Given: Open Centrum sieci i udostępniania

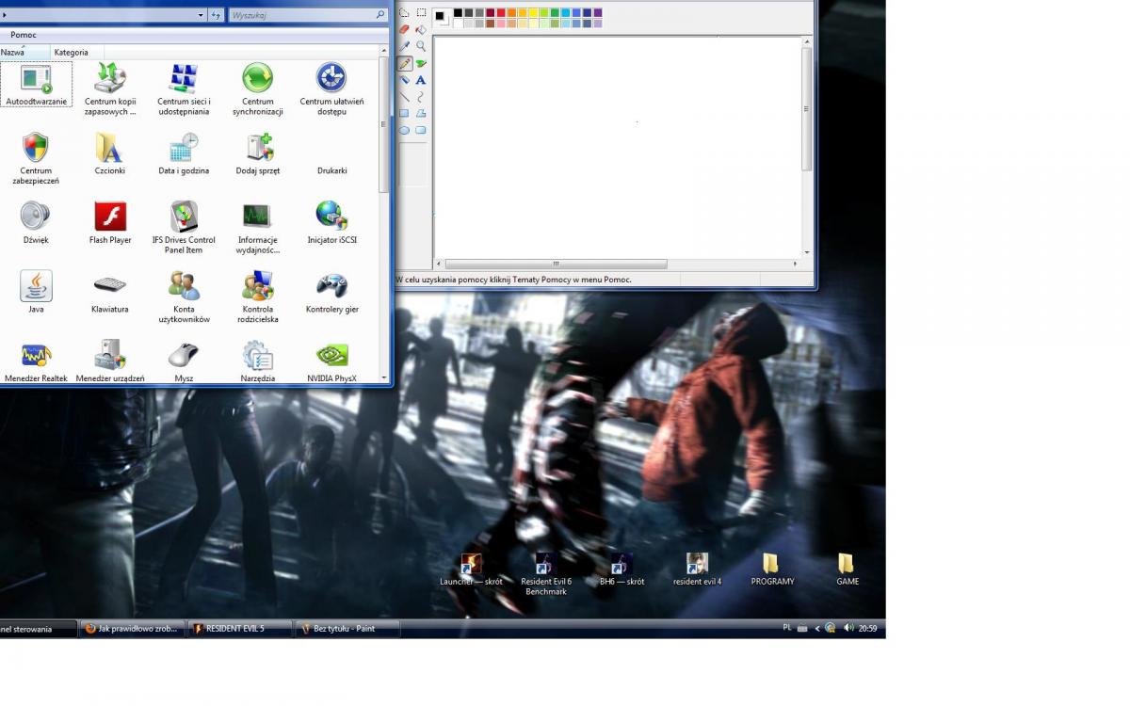Looking at the screenshot, I should (x=184, y=89).
